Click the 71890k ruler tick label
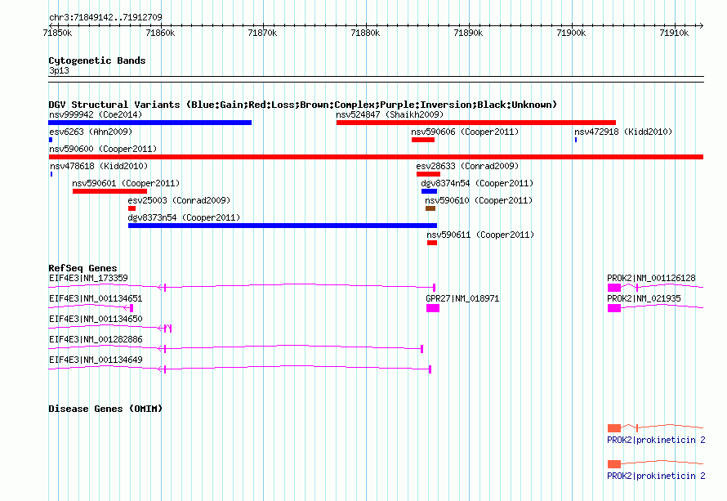This screenshot has height=501, width=727. [469, 33]
